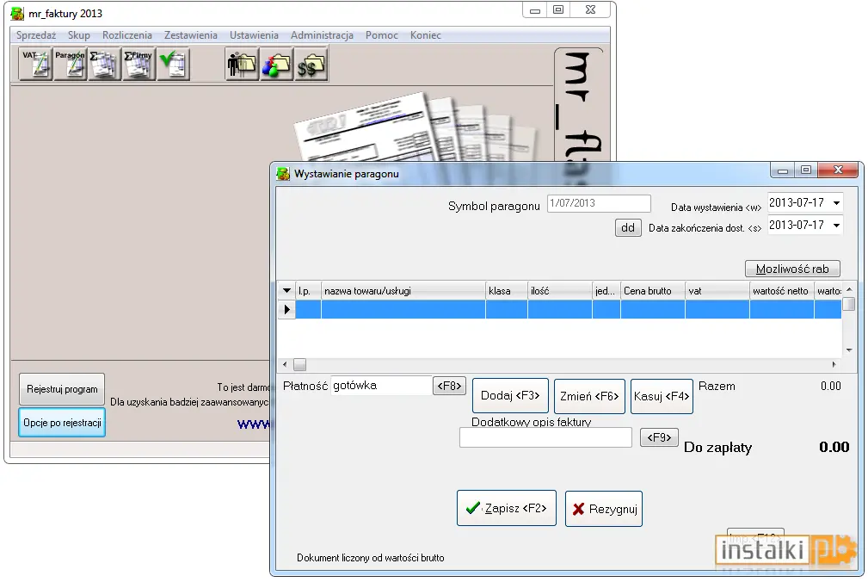
Task: Click the green checkmark document icon
Action: [173, 65]
